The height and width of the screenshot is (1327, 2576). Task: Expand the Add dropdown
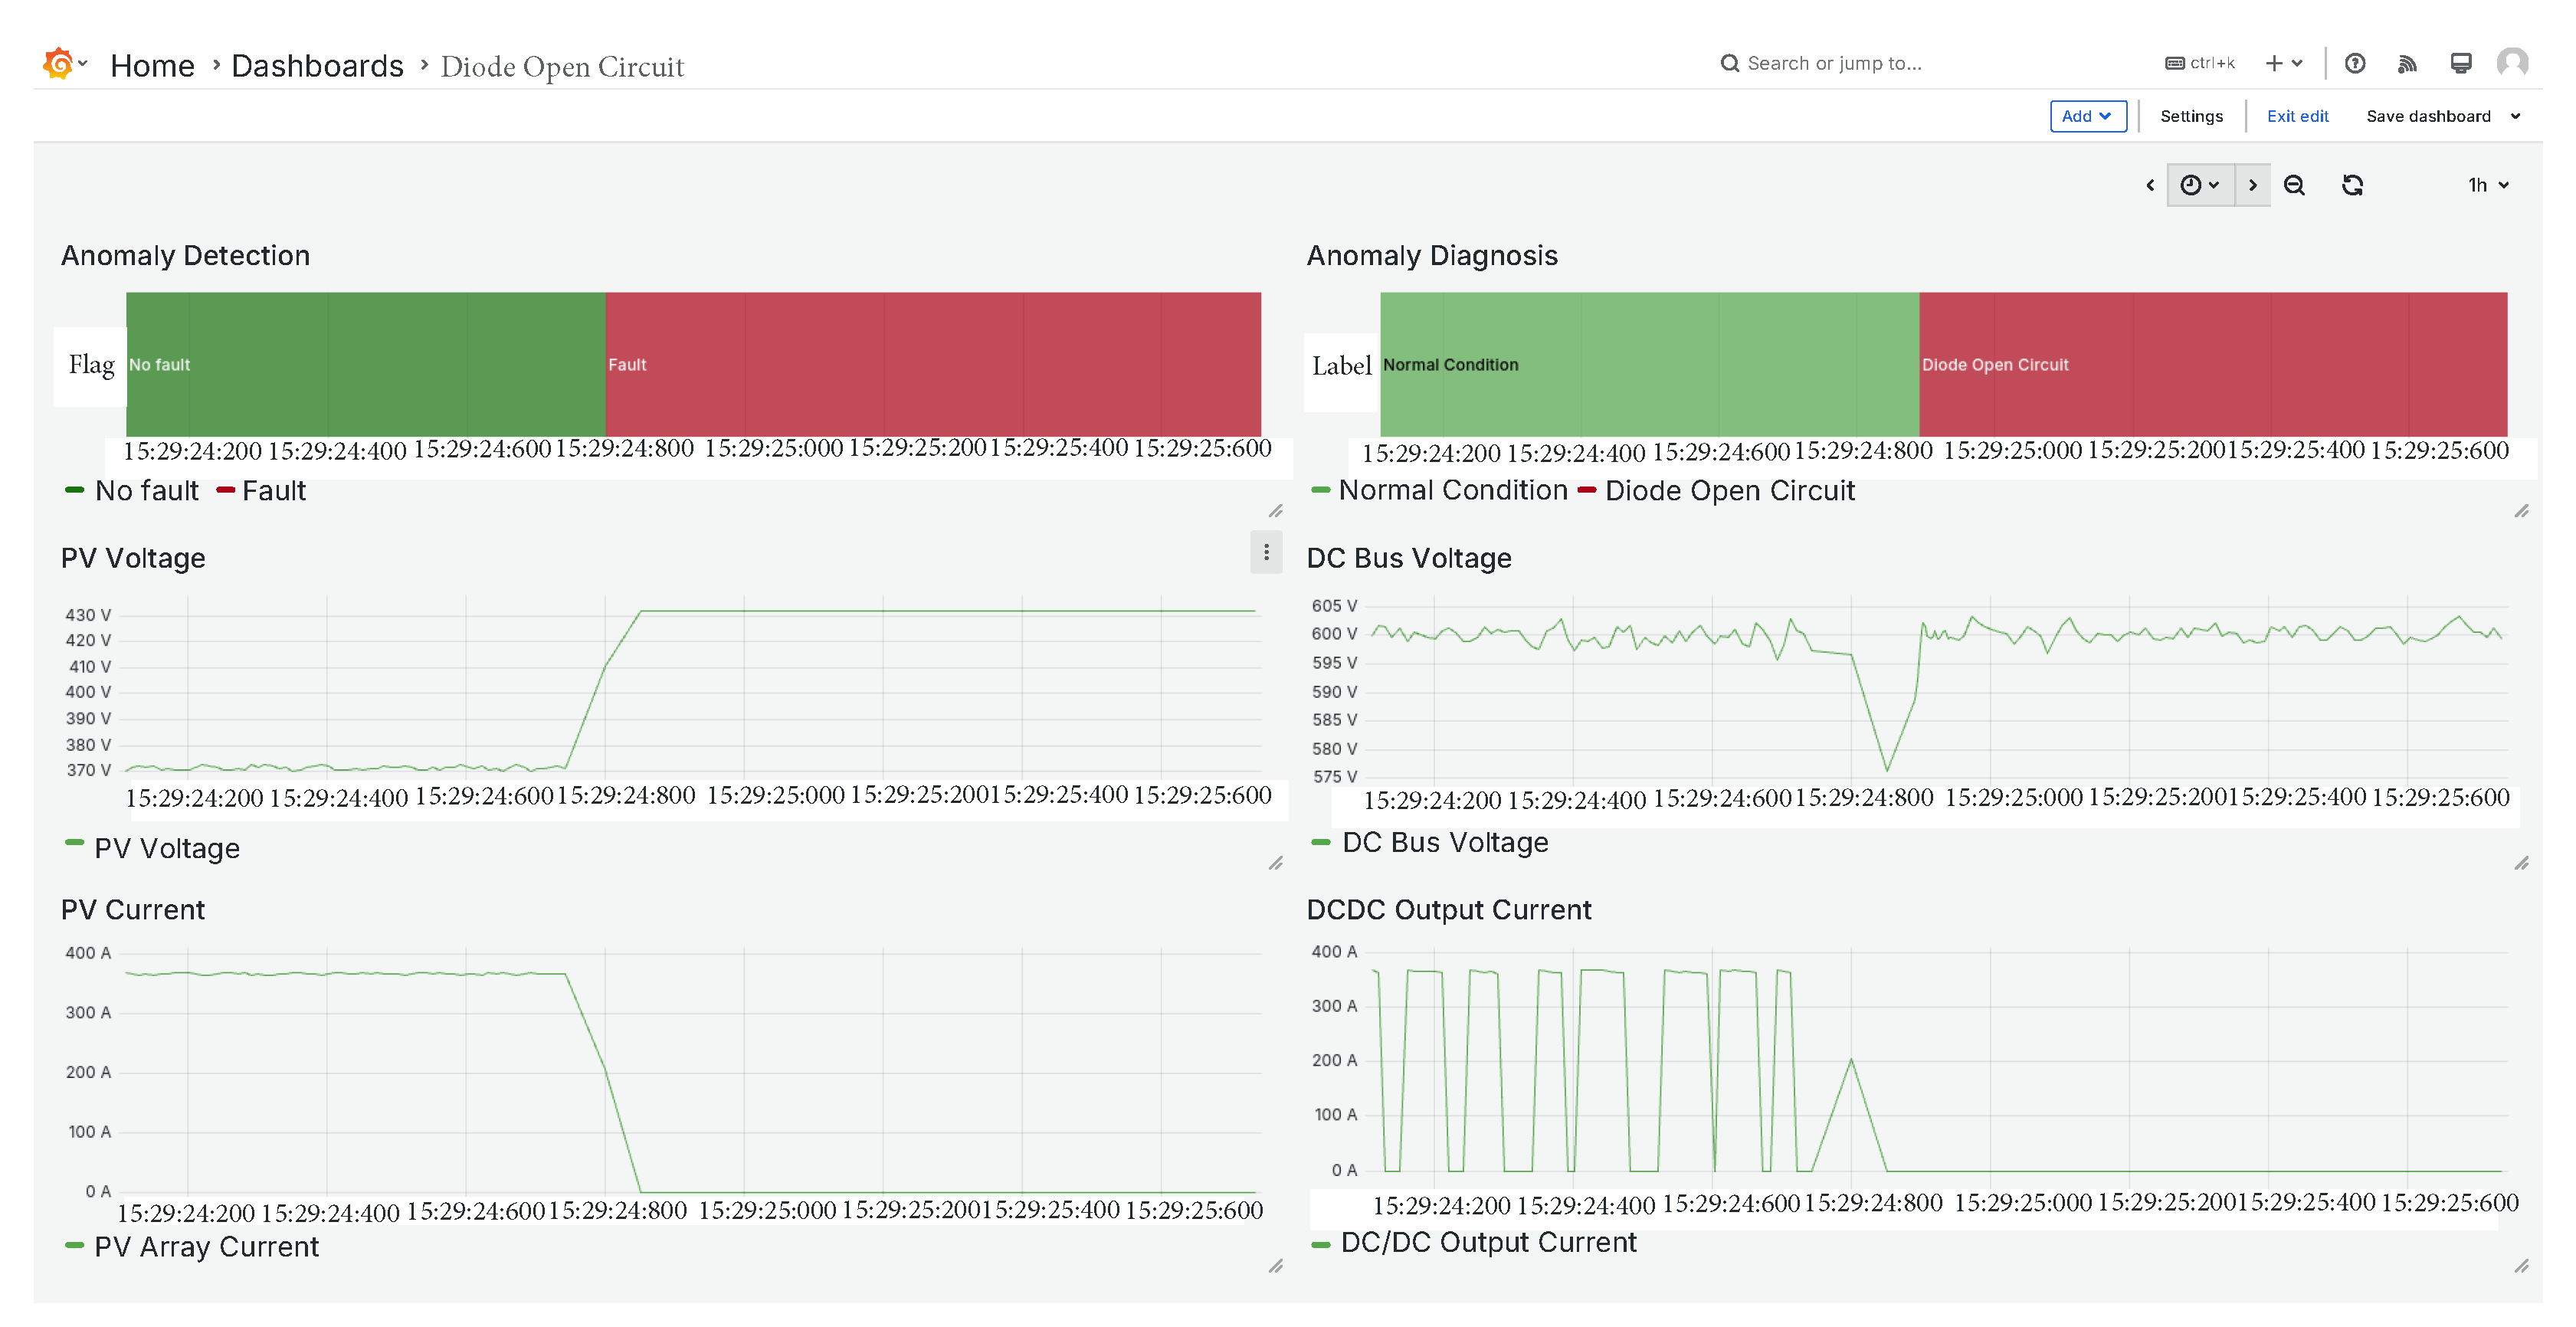[x=2087, y=116]
